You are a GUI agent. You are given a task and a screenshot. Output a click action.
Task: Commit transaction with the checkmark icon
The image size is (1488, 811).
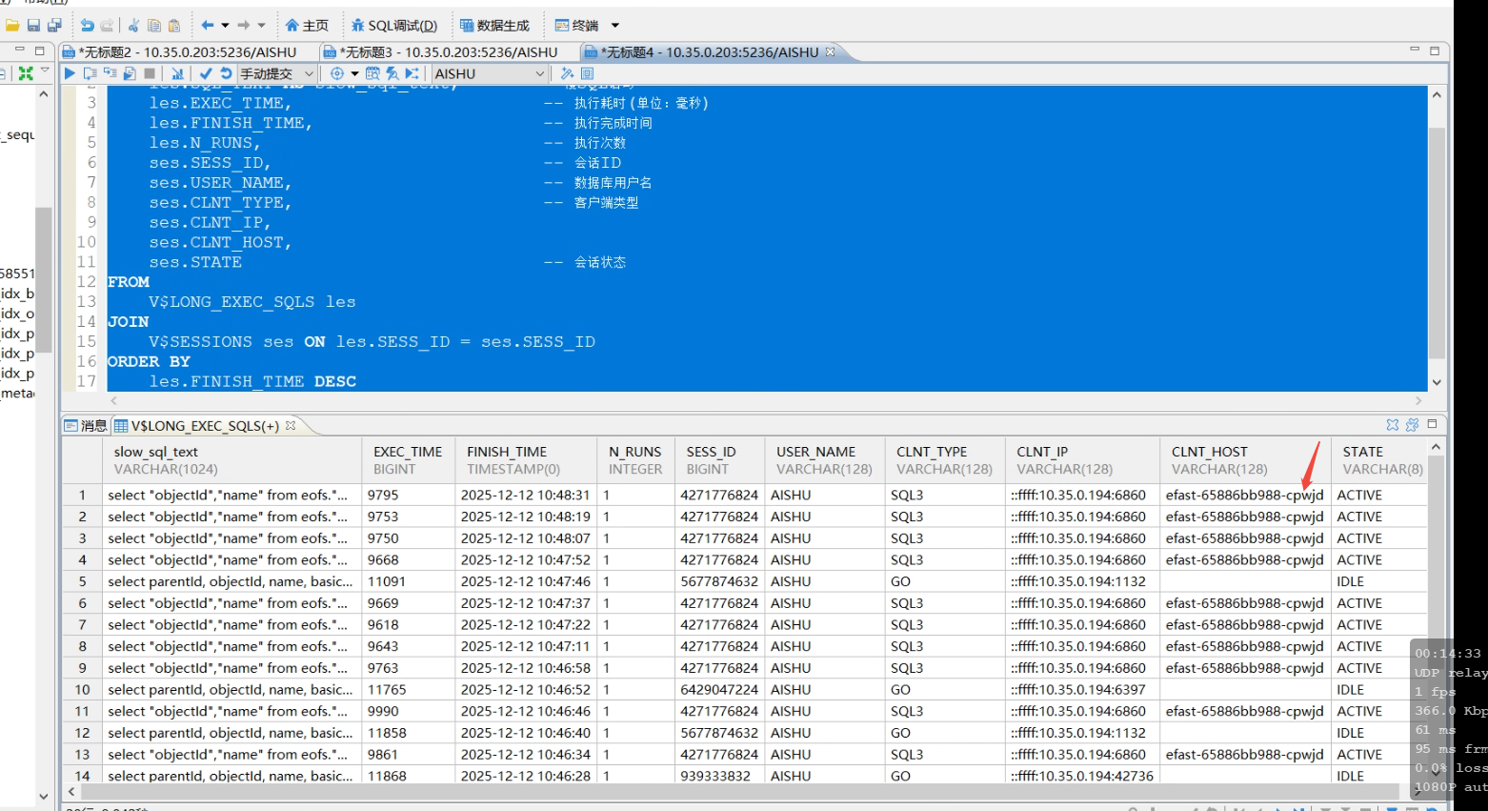tap(206, 73)
